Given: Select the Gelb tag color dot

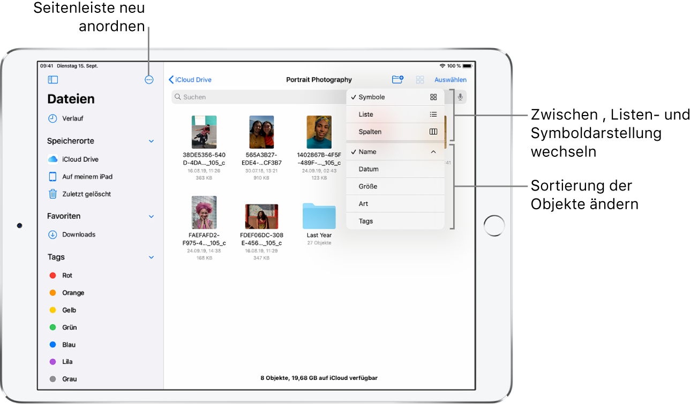Looking at the screenshot, I should pos(52,310).
